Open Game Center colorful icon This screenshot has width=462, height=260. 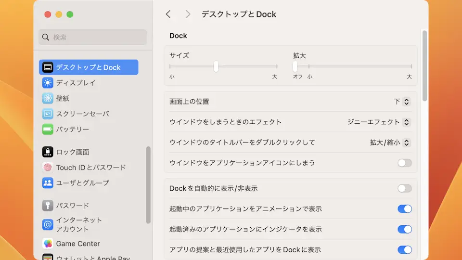[x=47, y=244]
